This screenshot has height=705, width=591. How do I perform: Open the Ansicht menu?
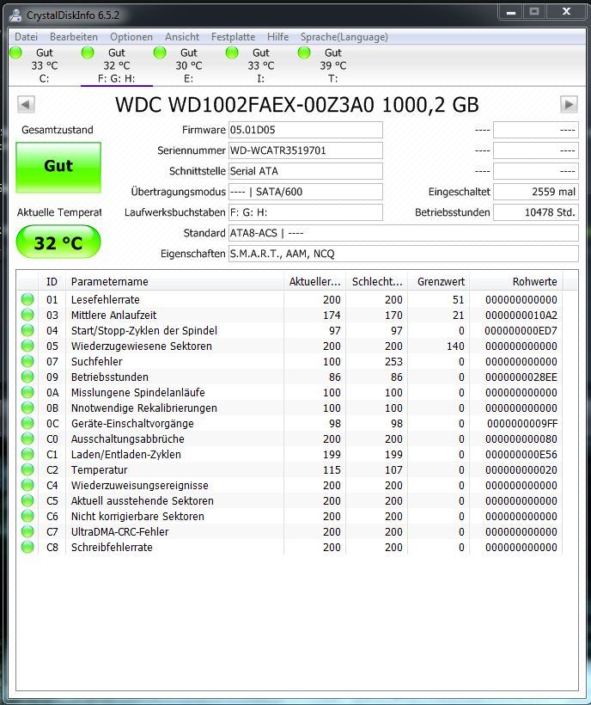click(x=182, y=37)
